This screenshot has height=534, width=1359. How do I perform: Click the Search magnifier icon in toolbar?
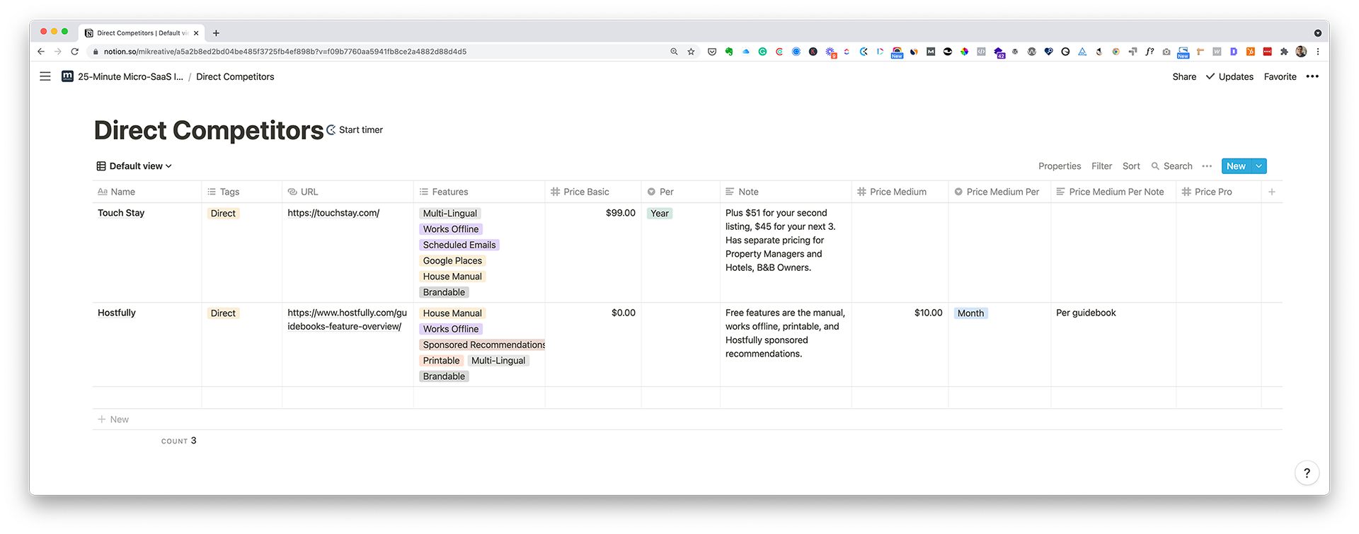(x=1155, y=166)
